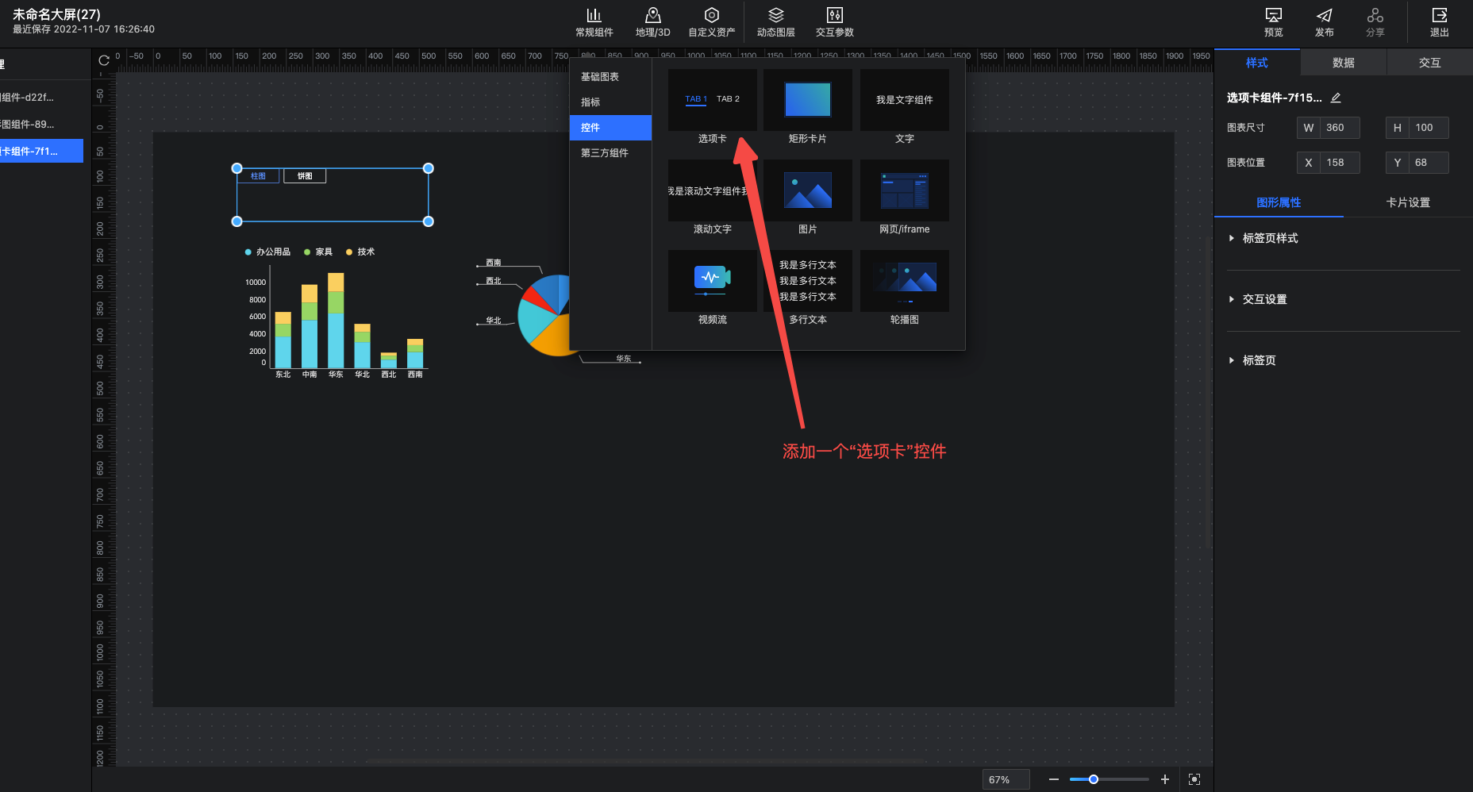Click the 柱图 tab on canvas
Screen dimensions: 1473x792
(258, 176)
